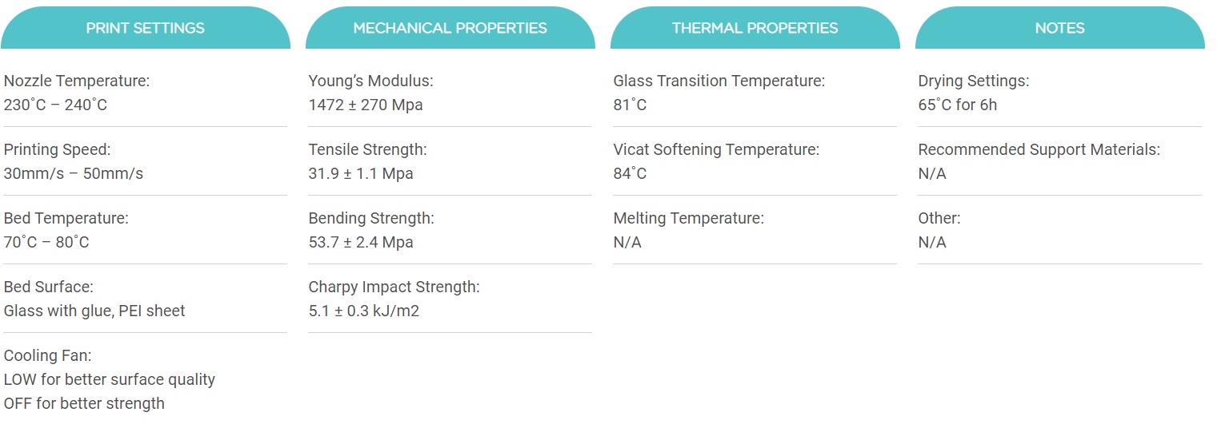The image size is (1217, 424).
Task: Click the Bending Strength label
Action: [371, 218]
